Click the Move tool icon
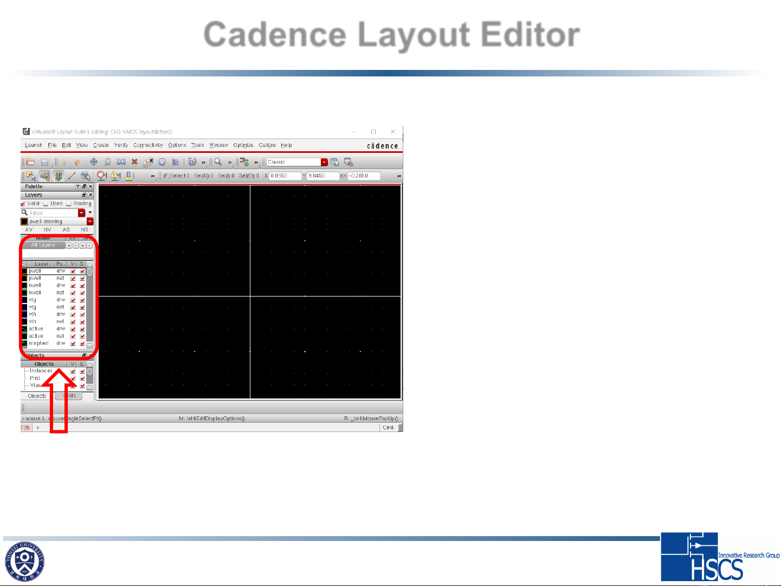The height and width of the screenshot is (586, 781). pos(94,162)
